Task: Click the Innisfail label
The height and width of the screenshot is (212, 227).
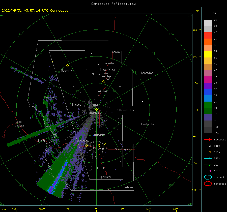Action: point(102,91)
